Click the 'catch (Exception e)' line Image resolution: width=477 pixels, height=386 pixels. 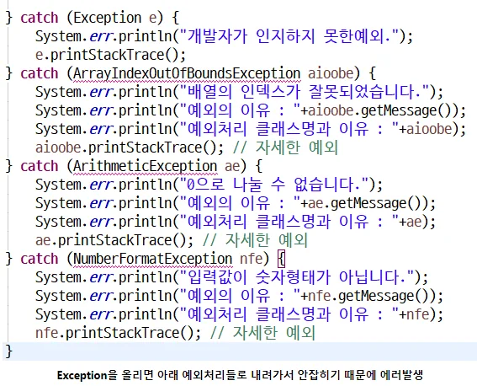pos(93,18)
